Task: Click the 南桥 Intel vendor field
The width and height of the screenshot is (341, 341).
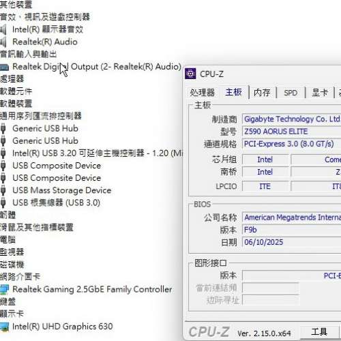Action: click(265, 172)
